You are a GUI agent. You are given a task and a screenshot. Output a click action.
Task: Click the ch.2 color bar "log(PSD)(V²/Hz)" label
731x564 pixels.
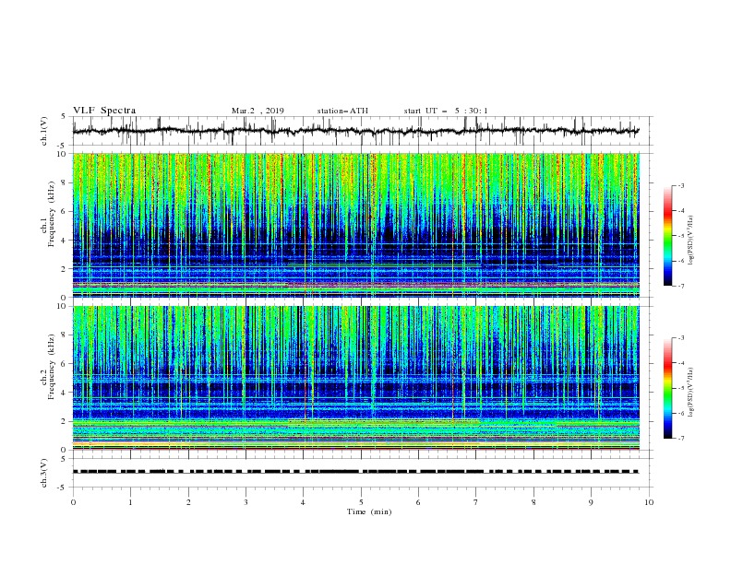point(691,392)
